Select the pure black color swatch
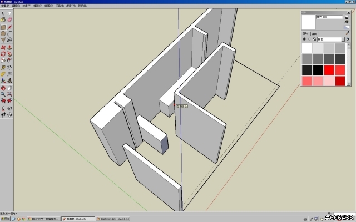Screen dimensions: 356x222 (318, 70)
